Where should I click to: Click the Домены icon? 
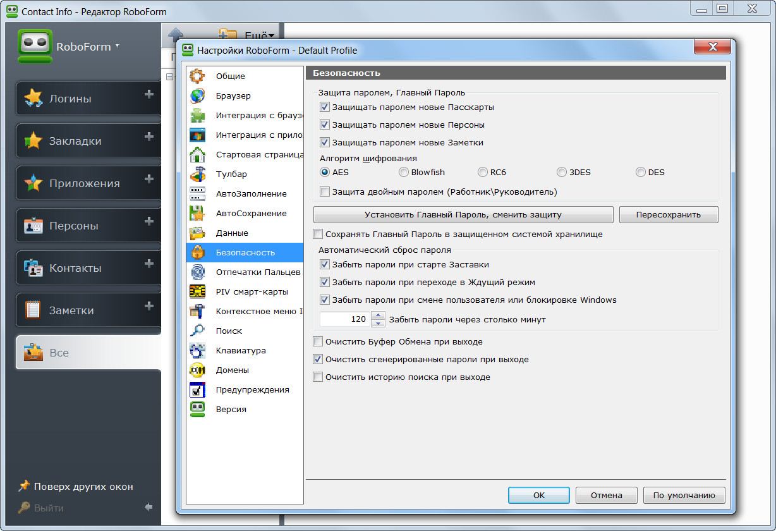coord(198,370)
